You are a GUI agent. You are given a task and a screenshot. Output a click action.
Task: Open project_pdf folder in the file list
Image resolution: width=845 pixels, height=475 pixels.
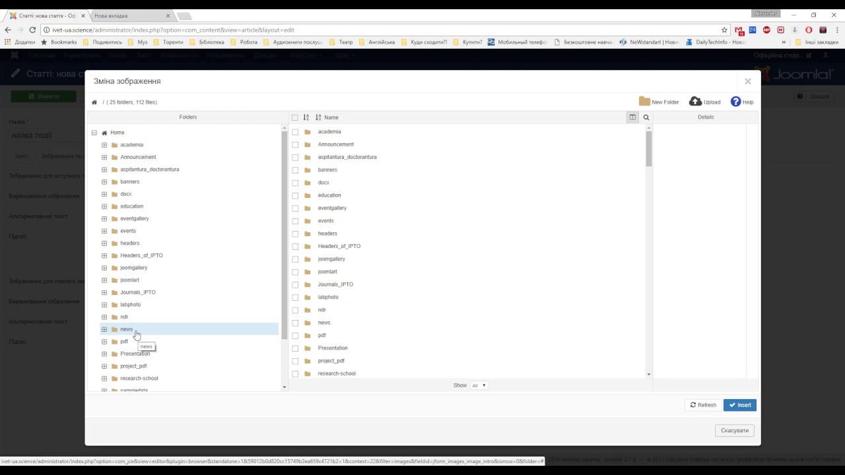pos(331,361)
